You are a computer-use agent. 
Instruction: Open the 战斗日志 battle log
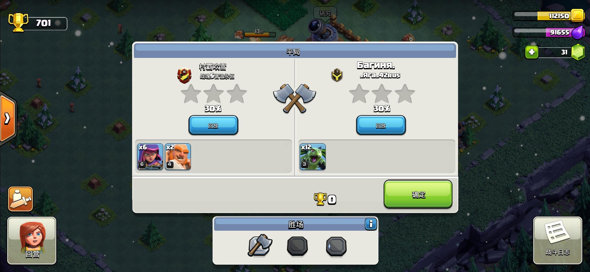[557, 240]
